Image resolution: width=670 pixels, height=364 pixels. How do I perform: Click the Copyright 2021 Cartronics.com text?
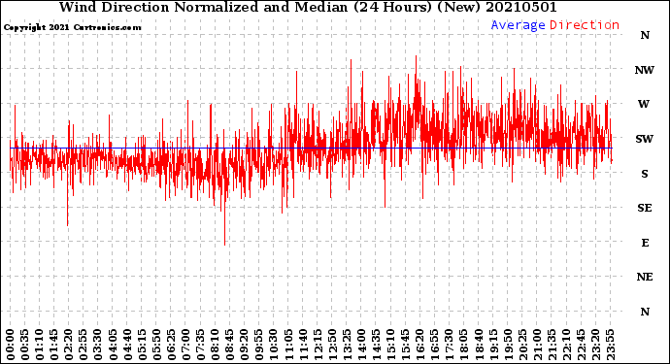(x=72, y=27)
